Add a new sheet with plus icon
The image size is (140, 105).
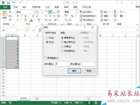(x=37, y=99)
